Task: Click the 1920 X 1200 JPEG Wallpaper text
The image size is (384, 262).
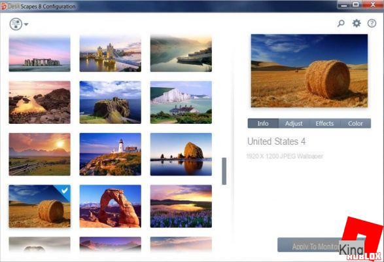Action: click(285, 156)
